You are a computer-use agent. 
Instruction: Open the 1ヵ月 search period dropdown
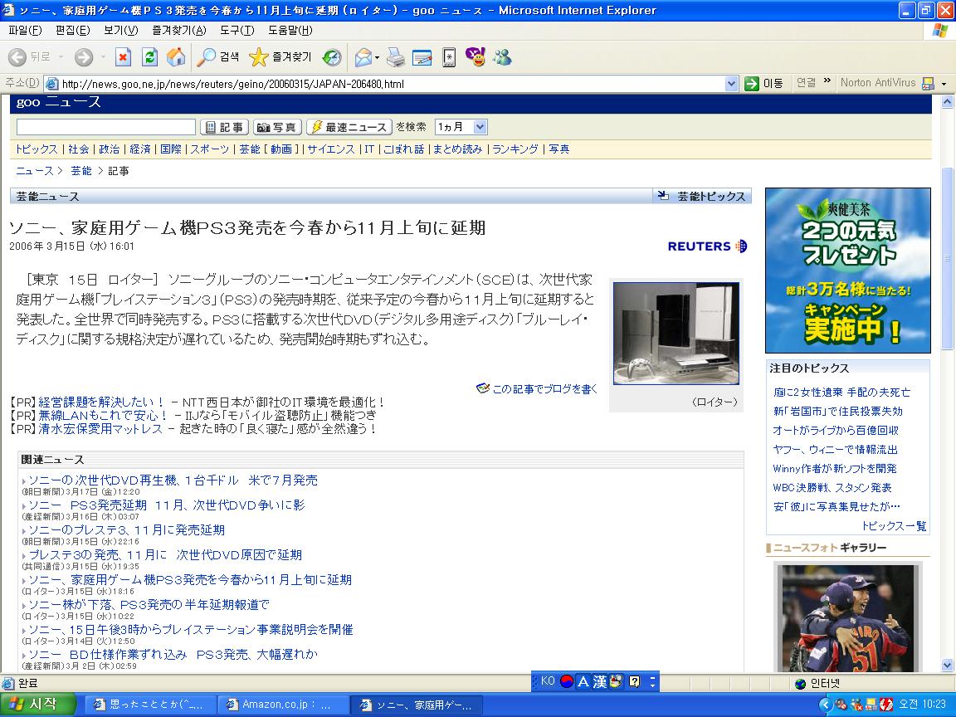pyautogui.click(x=480, y=127)
